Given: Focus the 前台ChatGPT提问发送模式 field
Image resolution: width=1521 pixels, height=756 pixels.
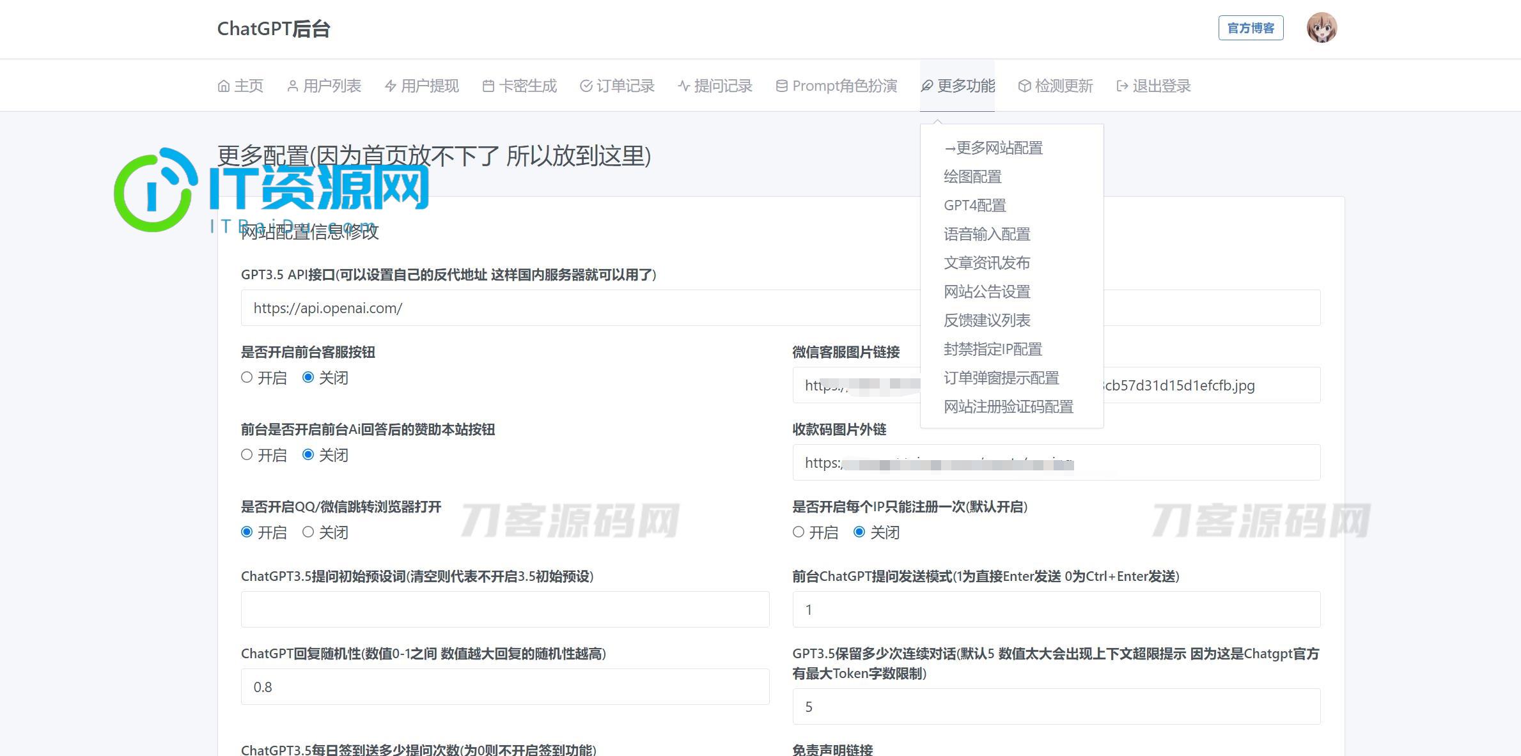Looking at the screenshot, I should [x=1056, y=610].
